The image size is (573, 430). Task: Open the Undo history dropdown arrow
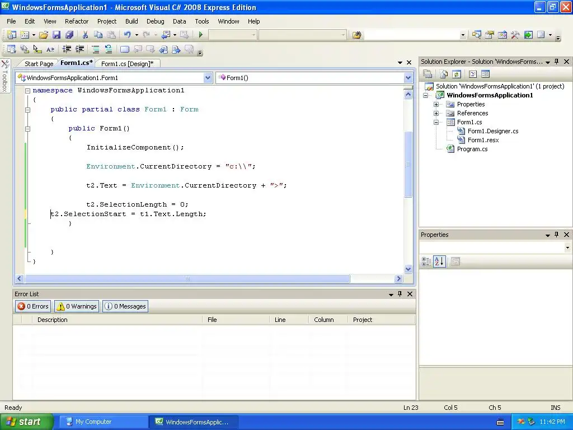(137, 35)
